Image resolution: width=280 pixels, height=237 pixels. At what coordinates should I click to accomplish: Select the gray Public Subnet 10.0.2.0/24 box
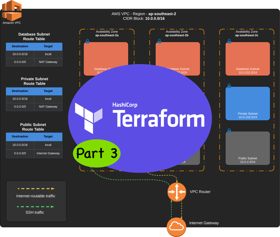[x=248, y=148]
